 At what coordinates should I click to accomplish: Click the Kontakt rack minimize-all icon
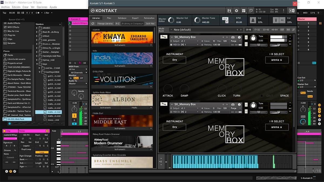pyautogui.click(x=293, y=30)
